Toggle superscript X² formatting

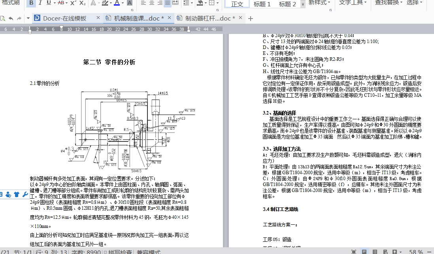(73, 3)
